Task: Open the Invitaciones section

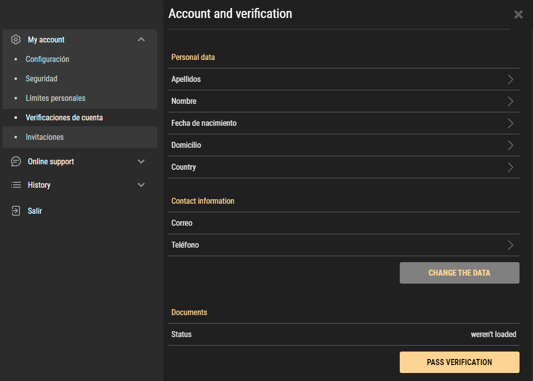Action: point(44,137)
